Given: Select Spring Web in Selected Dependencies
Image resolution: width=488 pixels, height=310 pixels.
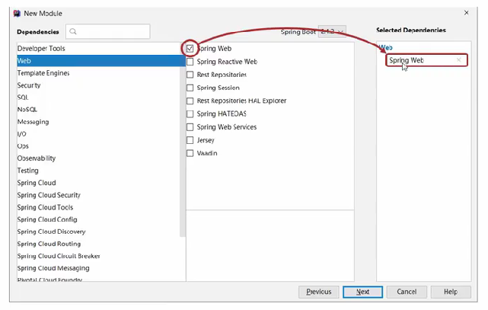Looking at the screenshot, I should 426,60.
